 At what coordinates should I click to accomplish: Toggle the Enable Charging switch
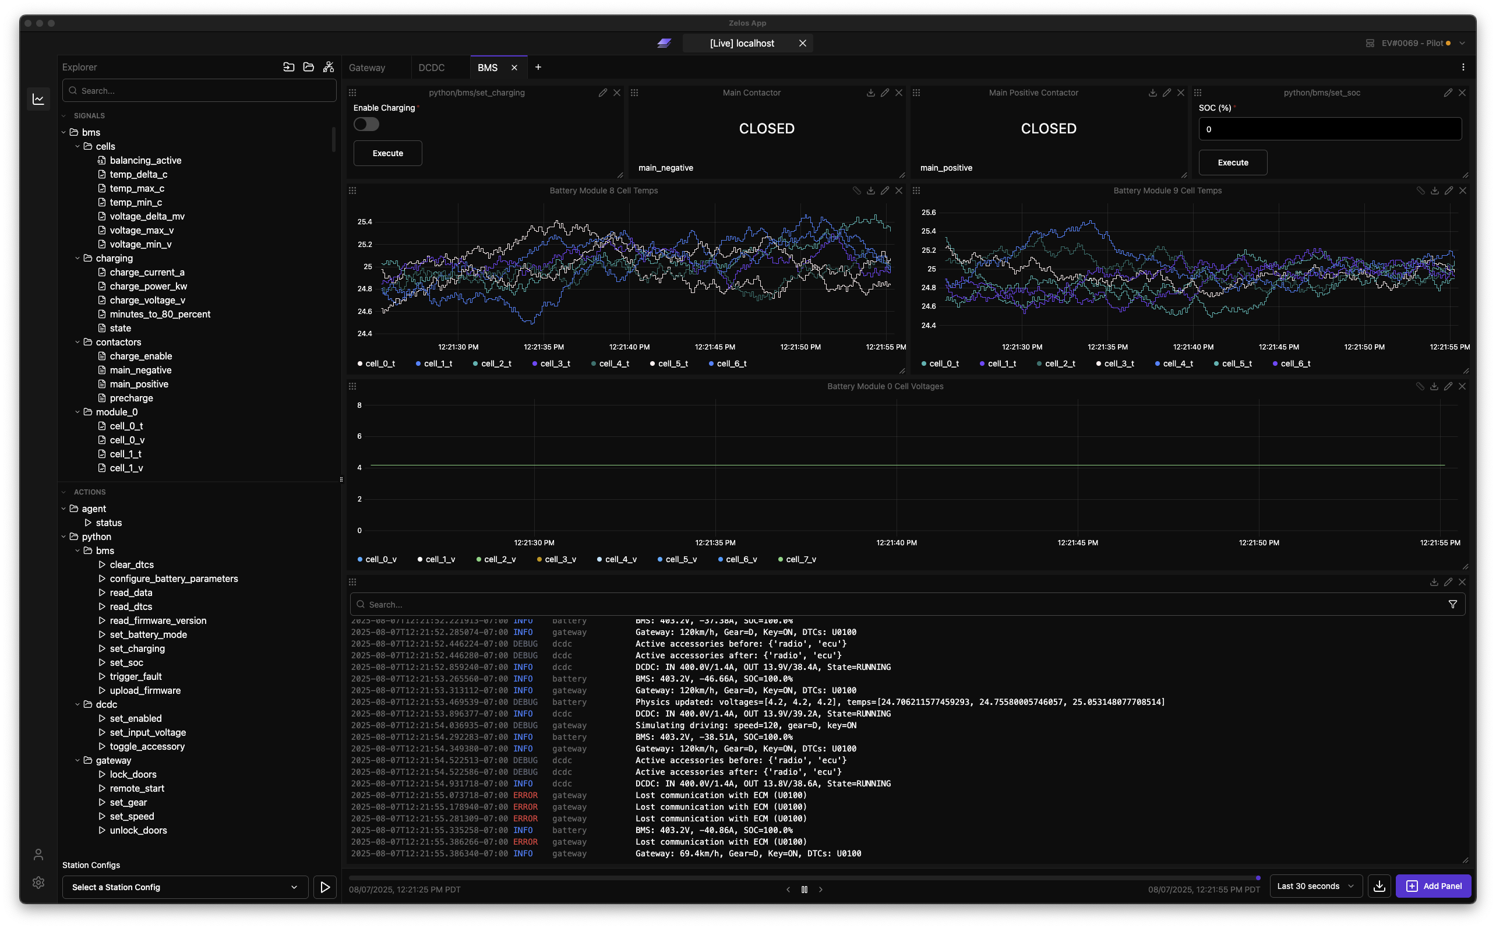pos(366,124)
